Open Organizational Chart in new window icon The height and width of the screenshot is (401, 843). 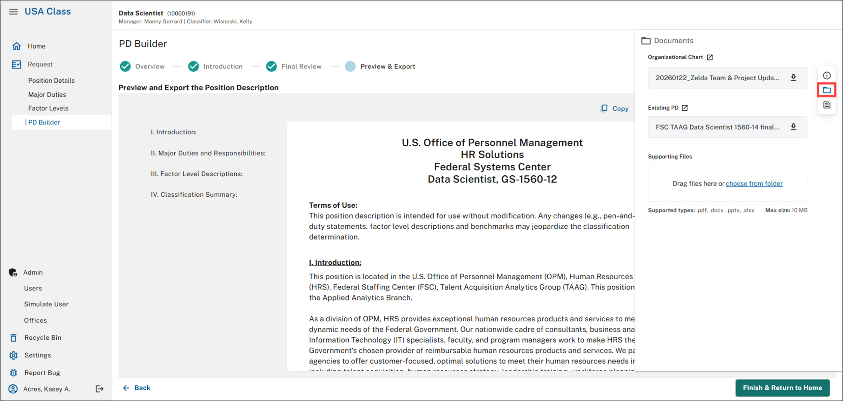pos(710,57)
